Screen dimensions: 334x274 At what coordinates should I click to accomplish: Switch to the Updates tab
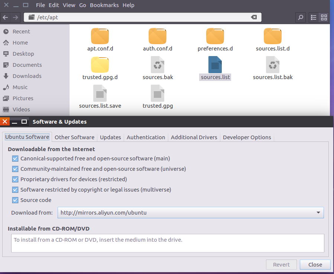tap(110, 137)
